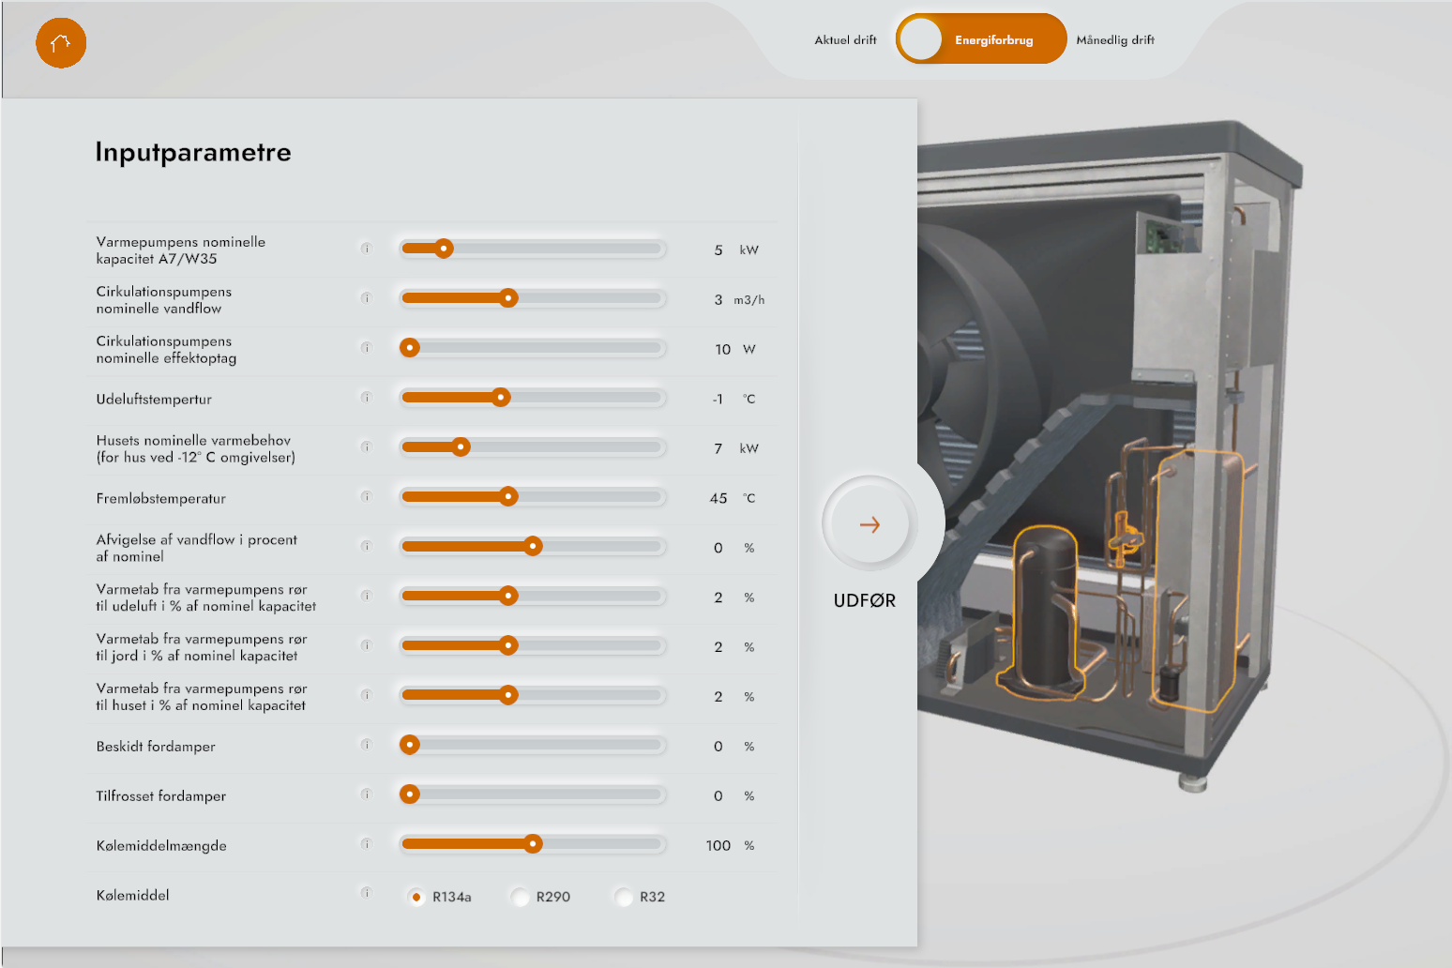The height and width of the screenshot is (968, 1452).
Task: Show info for Fremløbstemperatur parameter
Action: coord(366,497)
